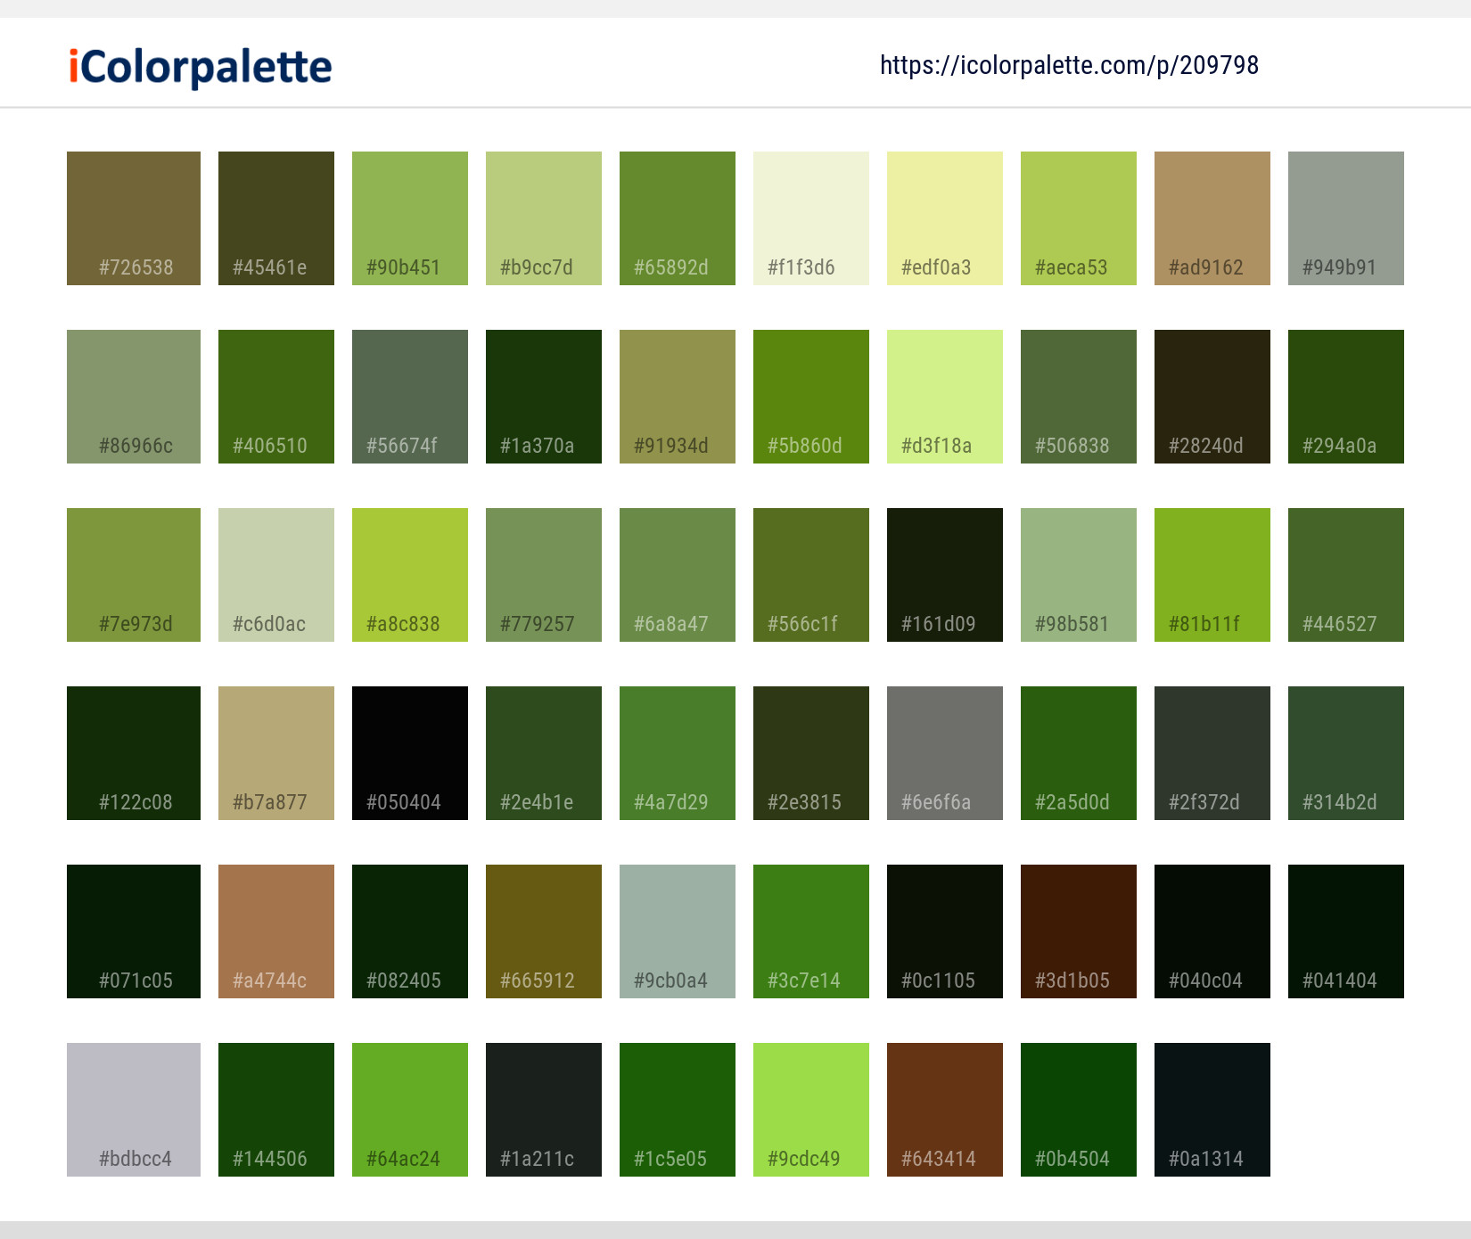Viewport: 1471px width, 1239px height.
Task: Choose the #161d09 near-black swatch
Action: [945, 575]
